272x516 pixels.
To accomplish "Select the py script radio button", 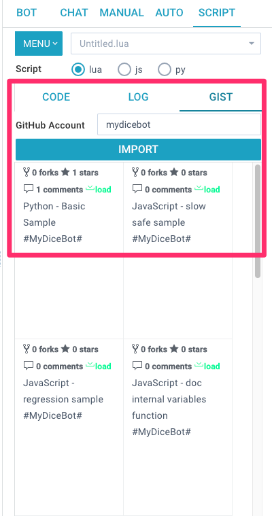I will point(165,69).
